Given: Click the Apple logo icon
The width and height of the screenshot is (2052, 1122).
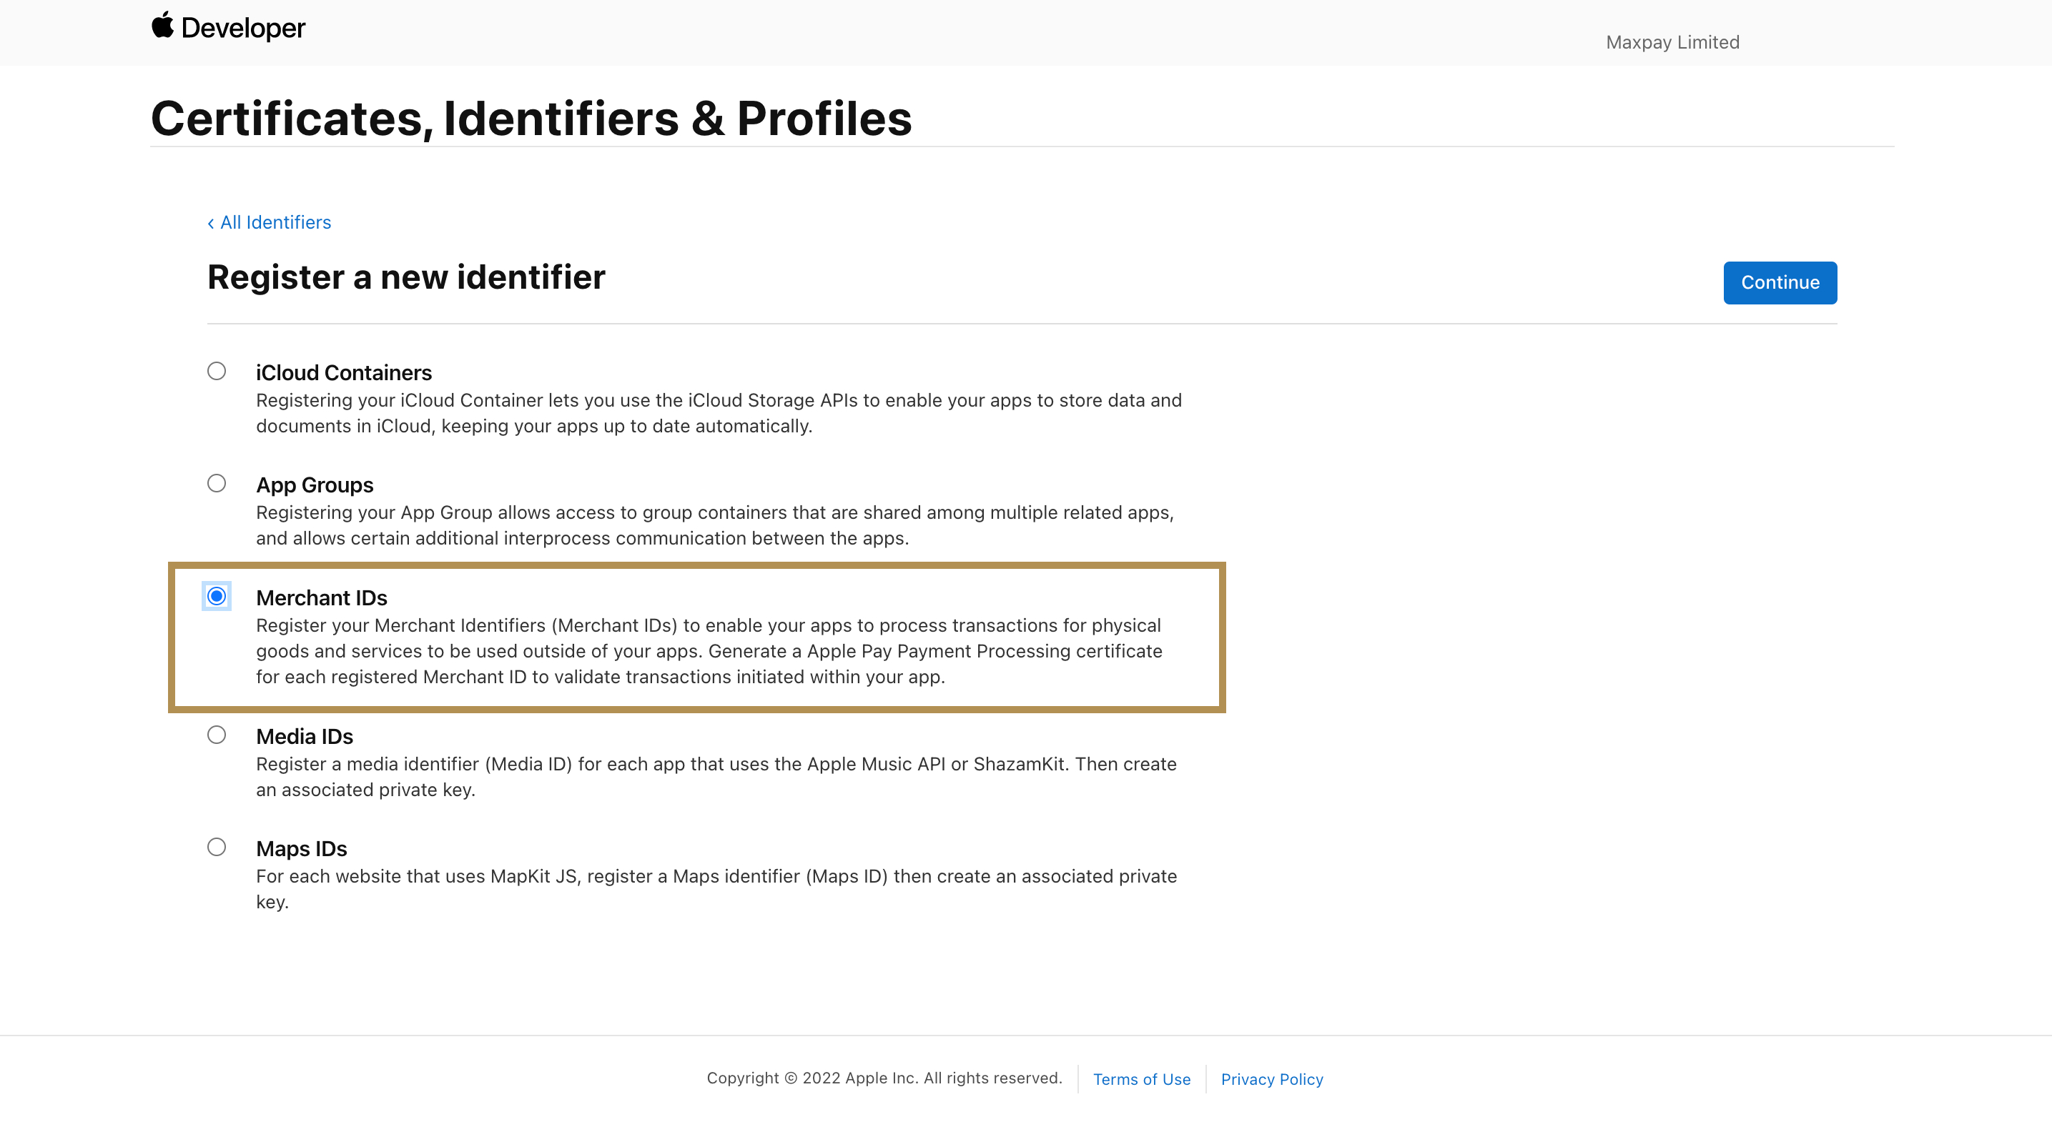Looking at the screenshot, I should (x=162, y=25).
